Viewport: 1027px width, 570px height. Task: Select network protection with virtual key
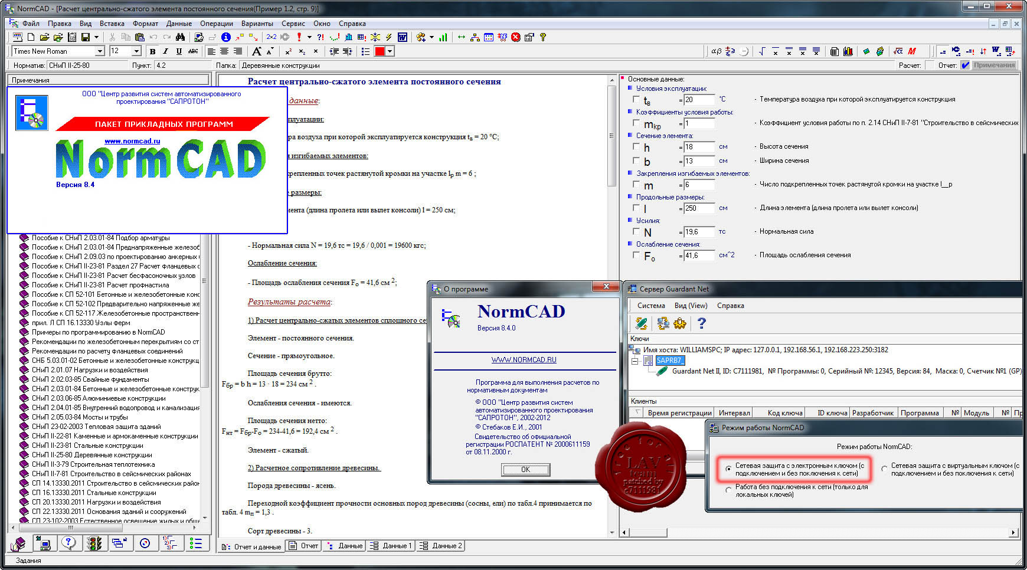click(884, 469)
